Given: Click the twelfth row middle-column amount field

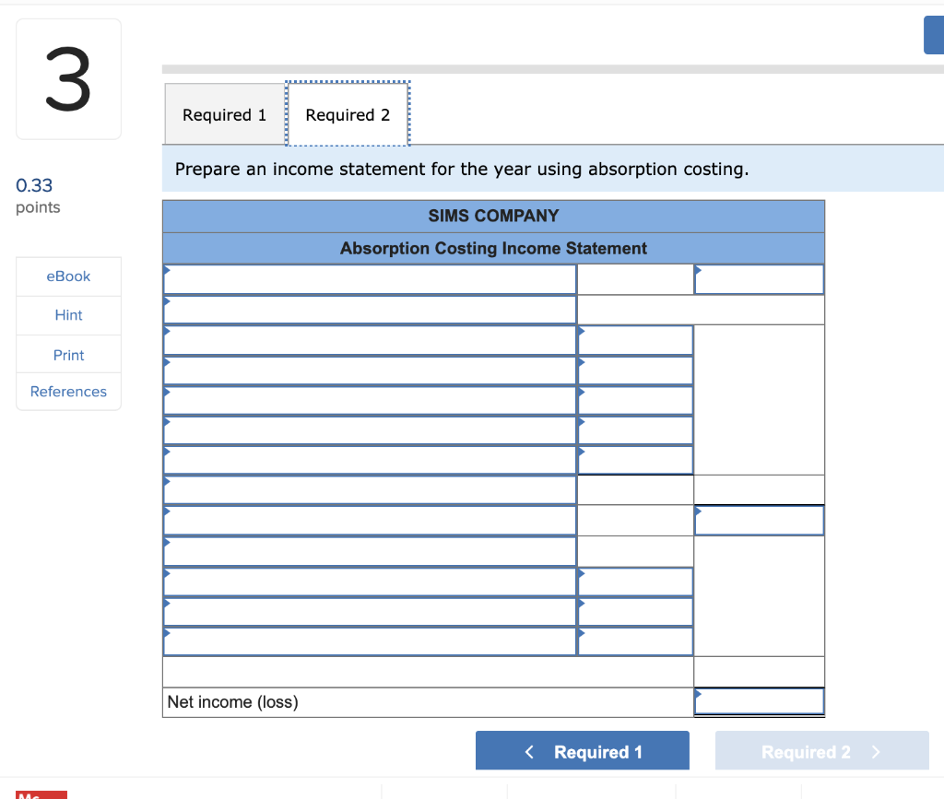Looking at the screenshot, I should pyautogui.click(x=636, y=613).
